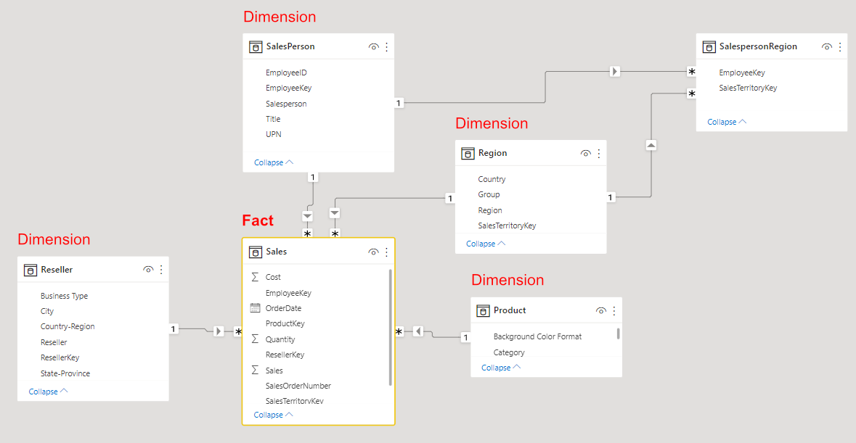Open Reseller table more options menu
Viewport: 856px width, 443px height.
point(161,270)
